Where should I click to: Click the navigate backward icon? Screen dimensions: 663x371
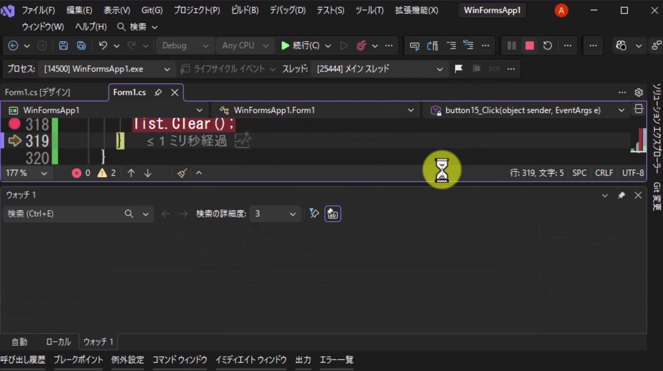[x=13, y=46]
